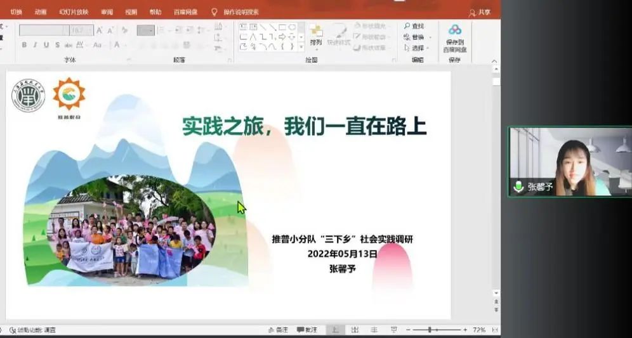This screenshot has height=338, width=632.
Task: Click the orange sun logo on slide
Action: click(x=69, y=94)
